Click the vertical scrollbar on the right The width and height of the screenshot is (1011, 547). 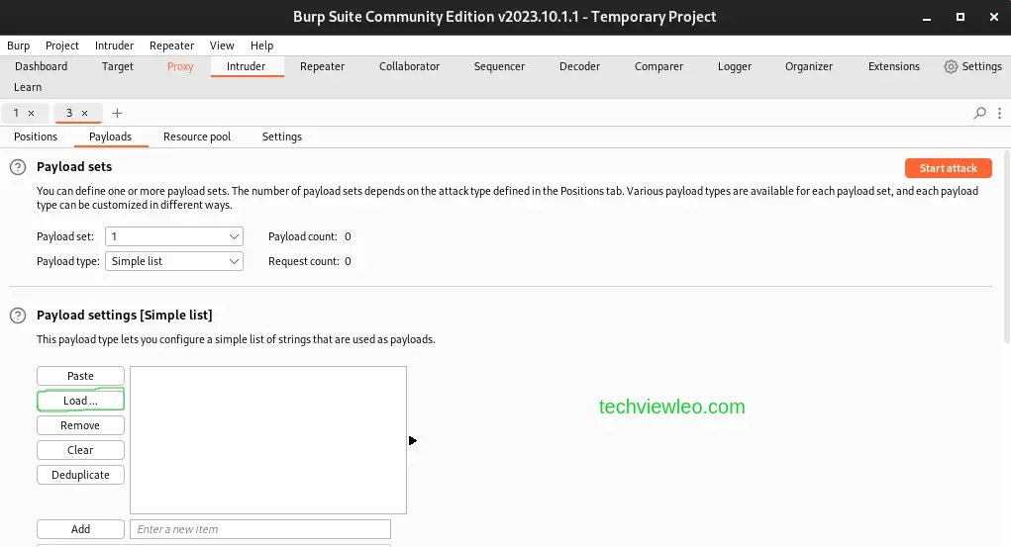[1006, 247]
